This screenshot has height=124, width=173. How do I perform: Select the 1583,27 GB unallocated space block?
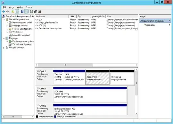97,77
